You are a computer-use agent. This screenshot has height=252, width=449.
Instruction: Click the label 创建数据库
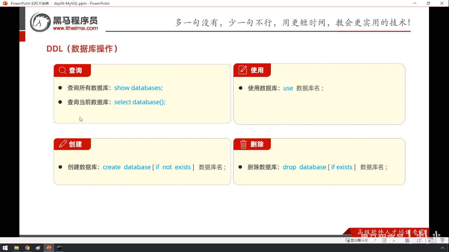click(82, 167)
